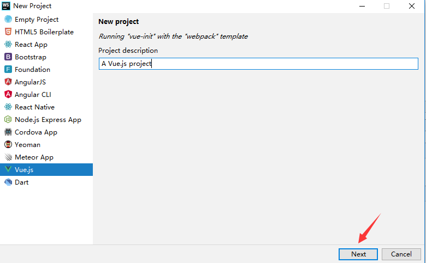
Task: Cancel the New Project dialog
Action: (401, 254)
